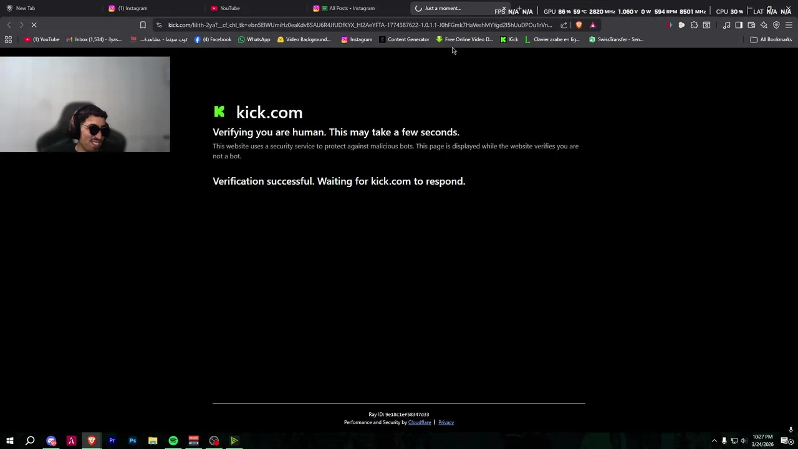
Task: Open the Extensions puzzle icon
Action: (x=694, y=25)
